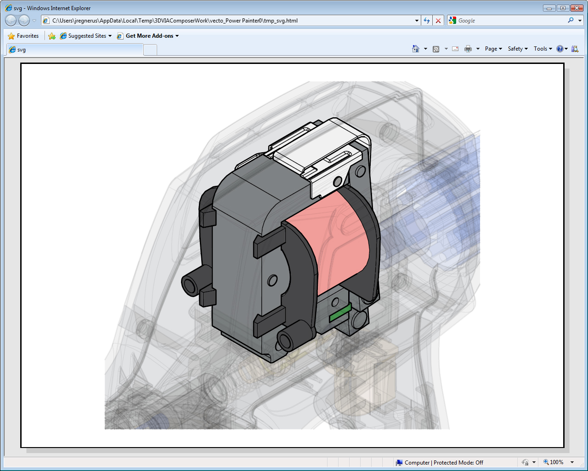Click the Print icon
Viewport: 588px width, 471px height.
(468, 49)
